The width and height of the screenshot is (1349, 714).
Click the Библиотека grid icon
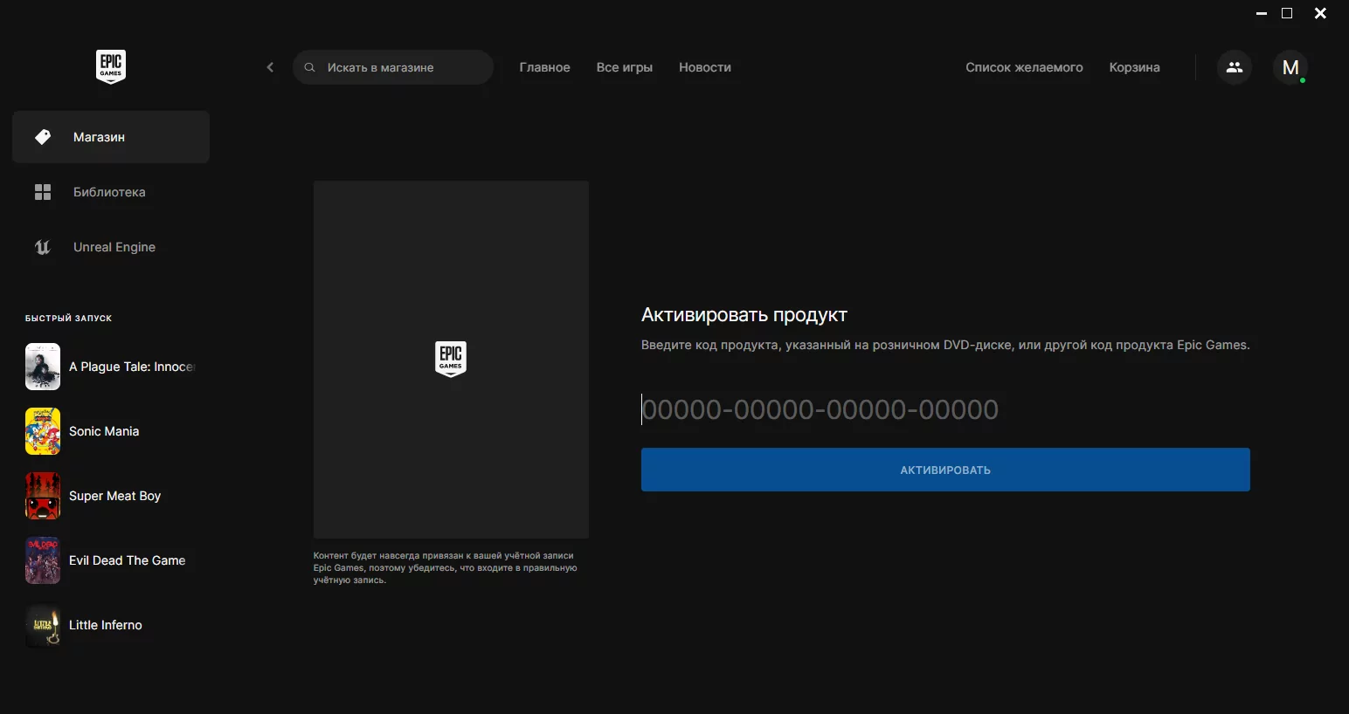click(43, 192)
